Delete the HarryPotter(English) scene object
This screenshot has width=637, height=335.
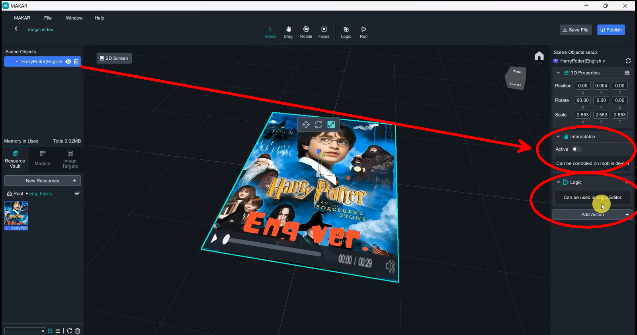click(76, 62)
